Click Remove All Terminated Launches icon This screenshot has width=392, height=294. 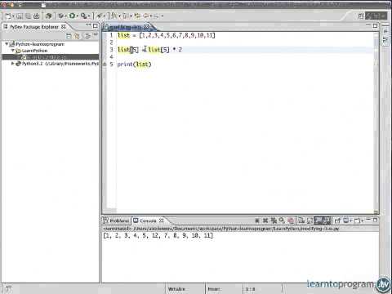pos(274,220)
